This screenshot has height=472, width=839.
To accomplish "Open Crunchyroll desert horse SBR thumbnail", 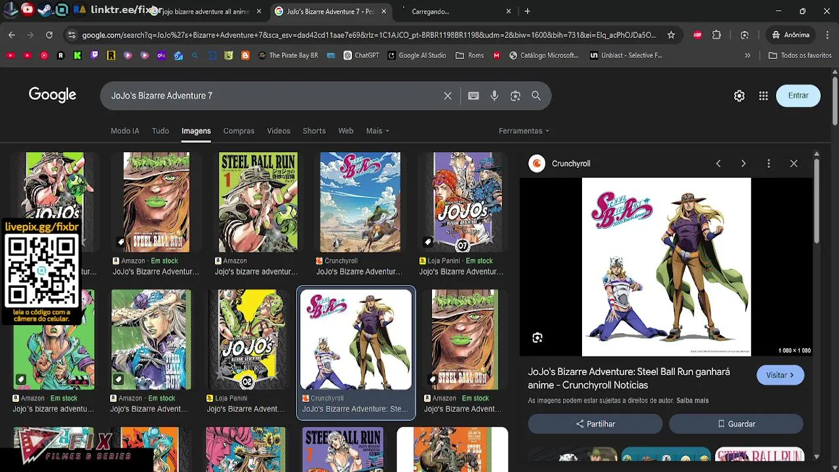I will [360, 203].
